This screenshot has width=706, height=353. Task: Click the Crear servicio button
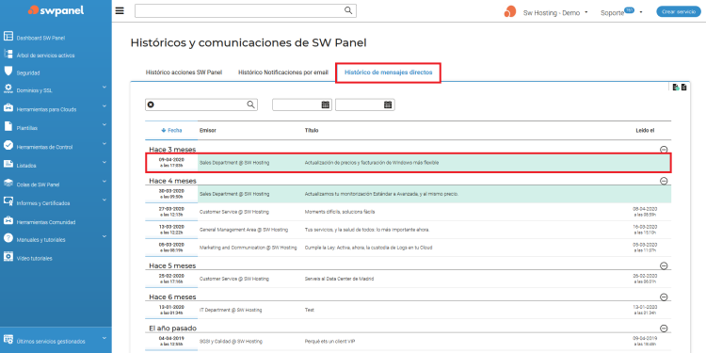[679, 12]
